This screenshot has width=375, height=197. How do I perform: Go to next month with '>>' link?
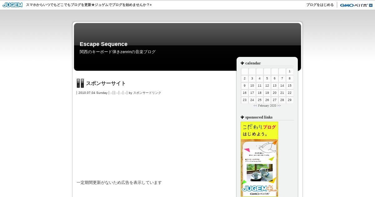pos(279,106)
